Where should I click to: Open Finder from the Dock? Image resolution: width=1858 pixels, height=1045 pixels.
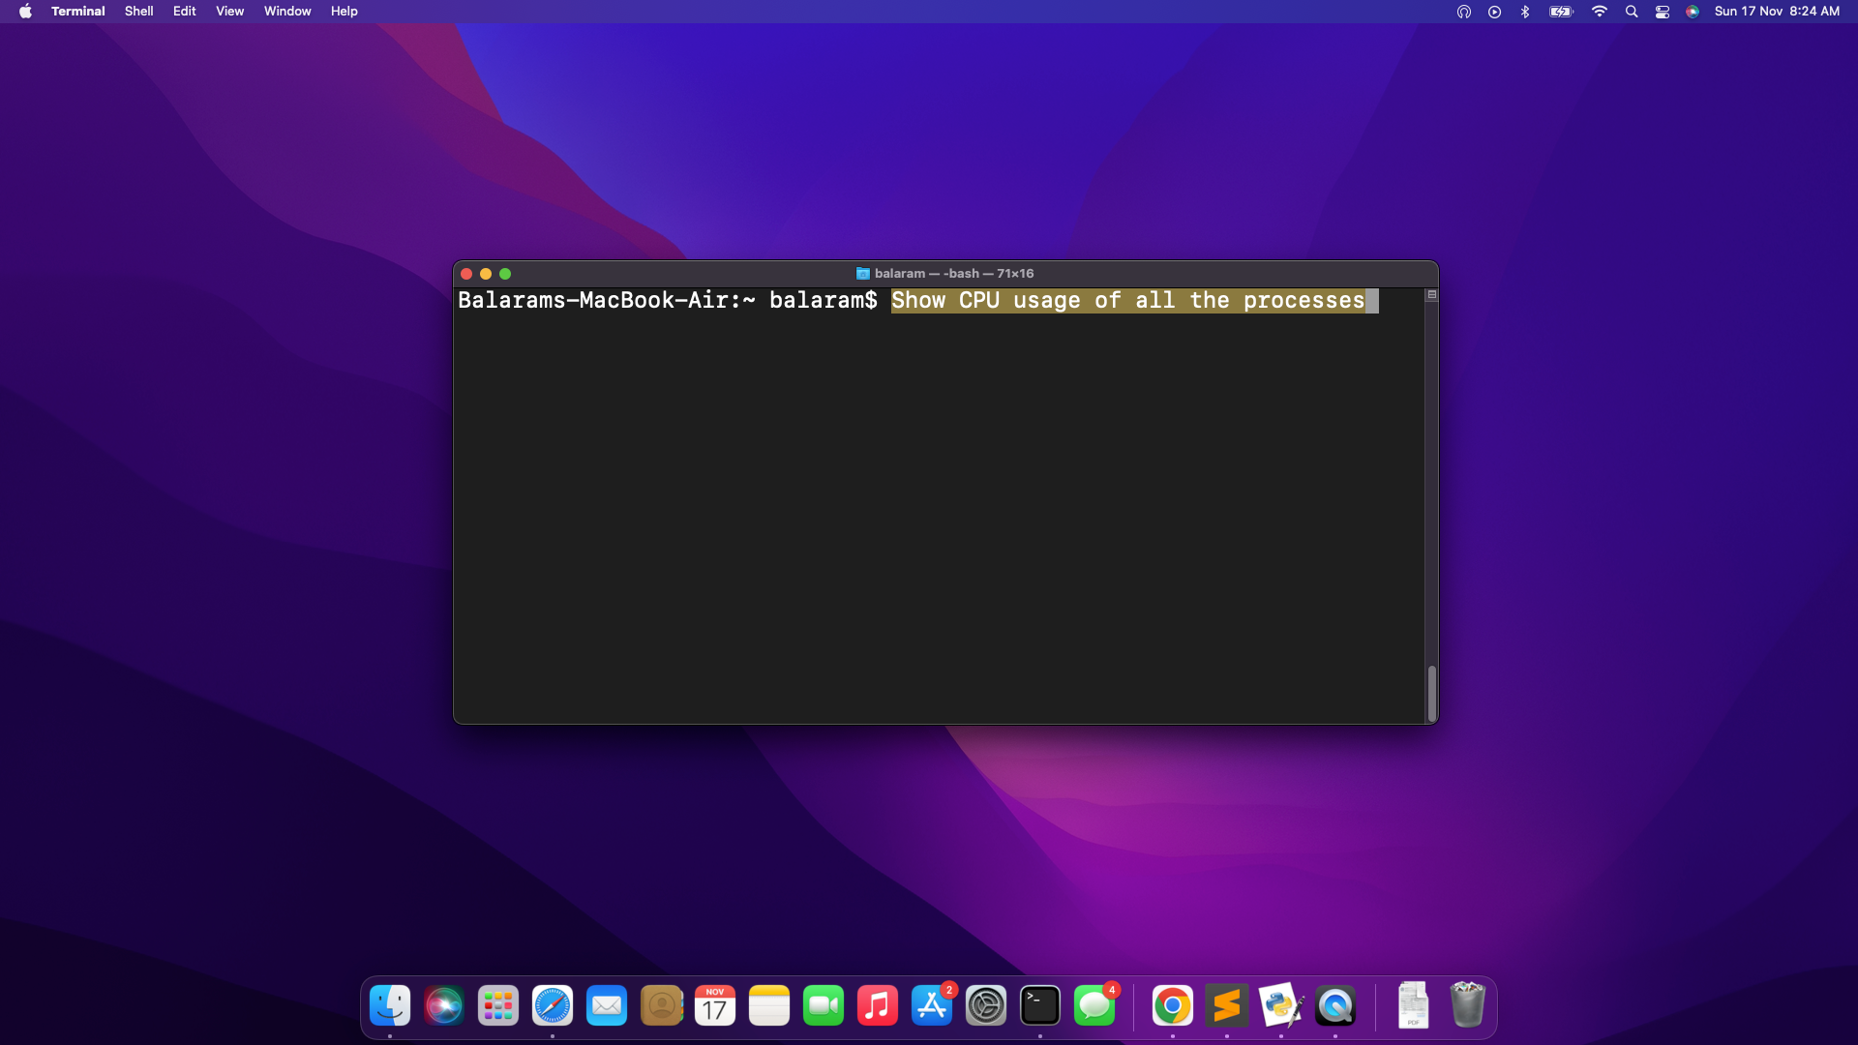pyautogui.click(x=390, y=1006)
